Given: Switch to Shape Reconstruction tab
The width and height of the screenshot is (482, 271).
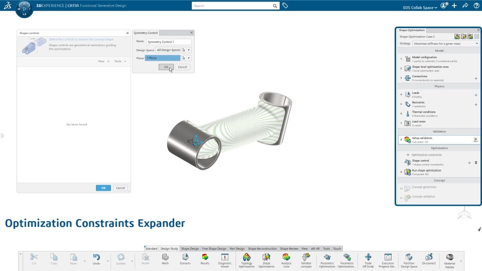Looking at the screenshot, I should tap(262, 248).
